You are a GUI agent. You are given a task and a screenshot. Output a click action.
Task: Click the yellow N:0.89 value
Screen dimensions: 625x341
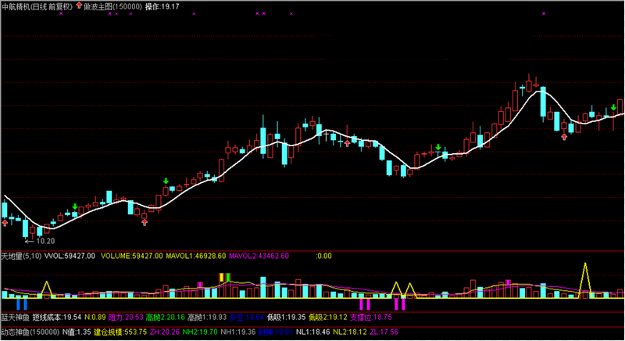95,317
